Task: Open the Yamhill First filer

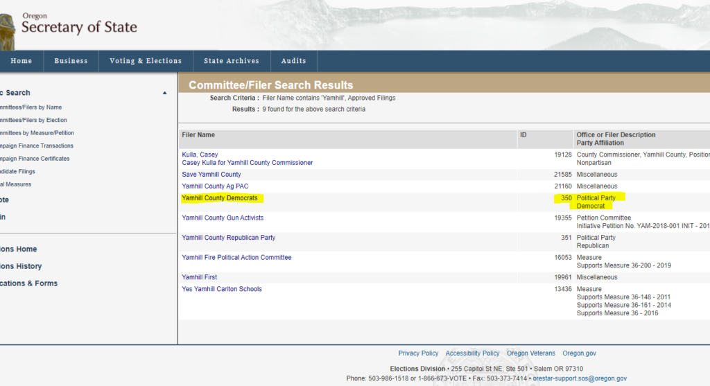Action: point(199,277)
